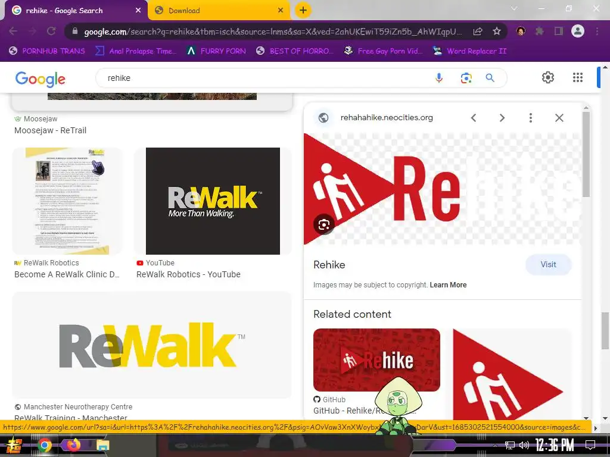Search by voice microphone icon
The height and width of the screenshot is (457, 610).
[x=439, y=78]
